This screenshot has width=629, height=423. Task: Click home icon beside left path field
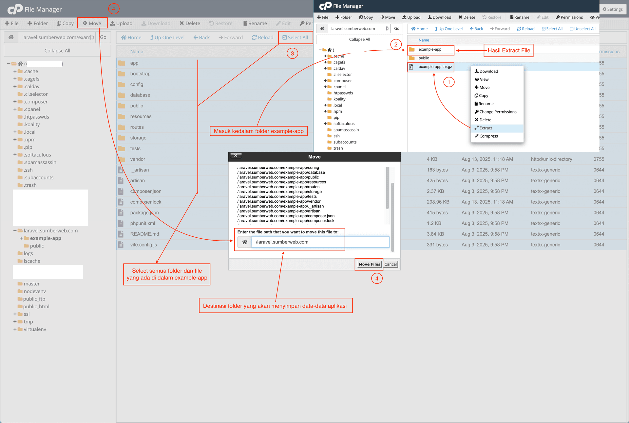11,37
